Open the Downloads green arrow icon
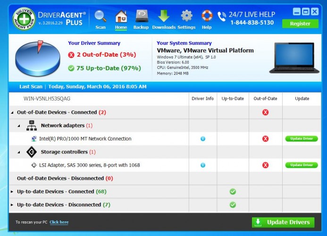The height and width of the screenshot is (236, 327). 164,16
